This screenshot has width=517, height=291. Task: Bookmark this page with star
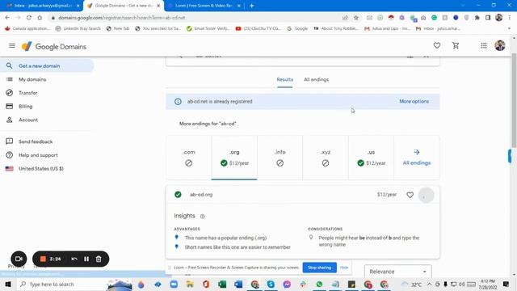(x=356, y=18)
